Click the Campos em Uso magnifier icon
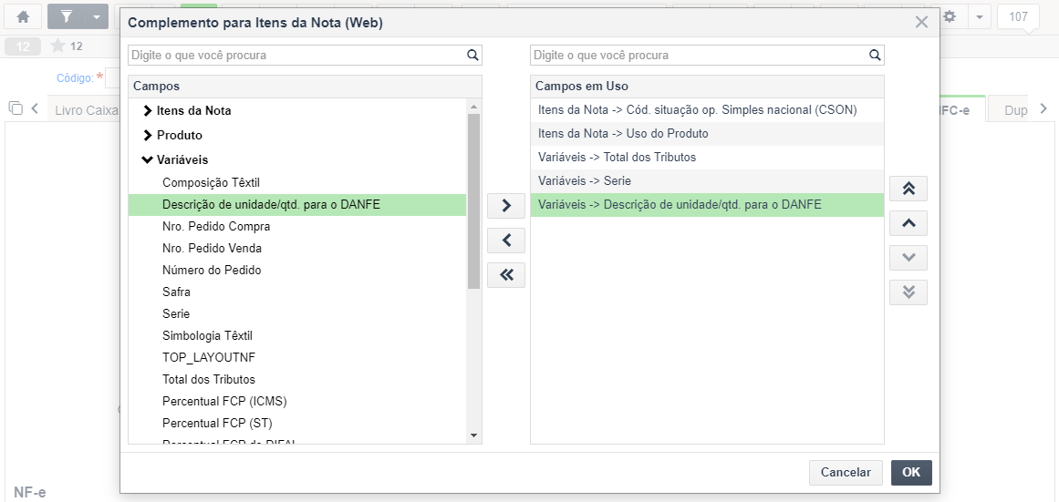 875,56
